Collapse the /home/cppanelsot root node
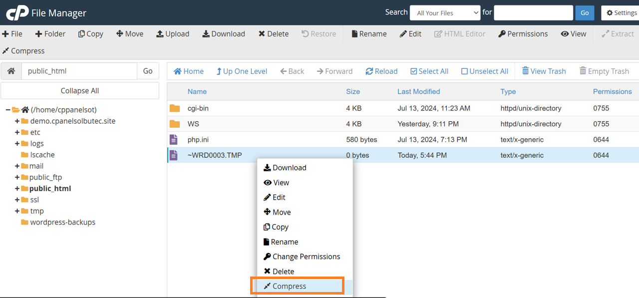 [x=8, y=110]
